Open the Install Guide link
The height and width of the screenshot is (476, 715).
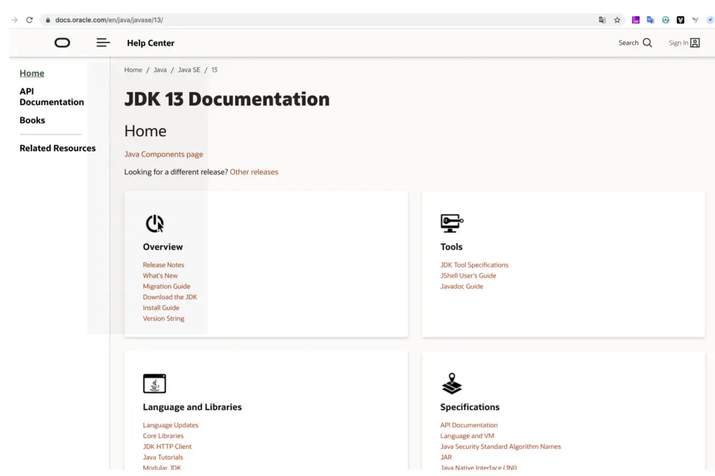pos(161,307)
